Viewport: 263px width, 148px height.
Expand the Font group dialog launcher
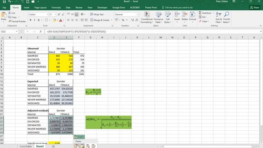(x=64, y=25)
